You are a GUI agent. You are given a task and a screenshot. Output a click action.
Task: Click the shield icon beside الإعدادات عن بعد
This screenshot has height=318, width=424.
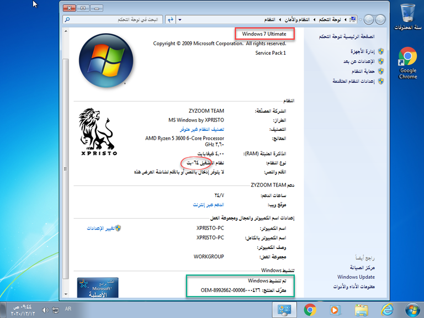(x=381, y=61)
